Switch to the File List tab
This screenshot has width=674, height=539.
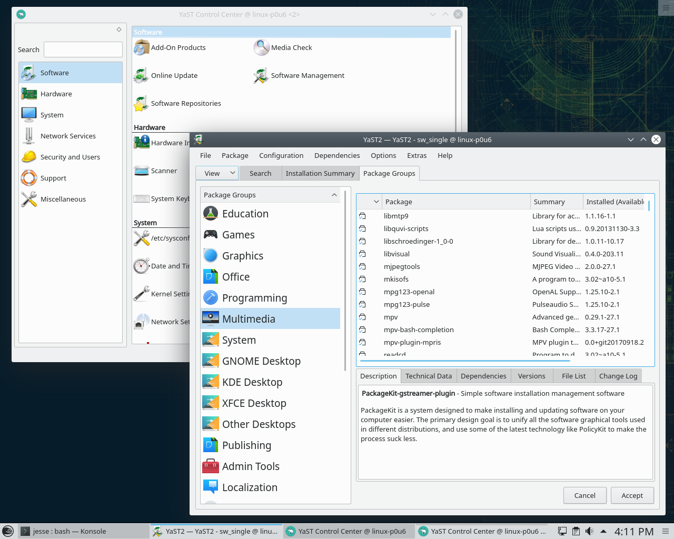tap(573, 376)
